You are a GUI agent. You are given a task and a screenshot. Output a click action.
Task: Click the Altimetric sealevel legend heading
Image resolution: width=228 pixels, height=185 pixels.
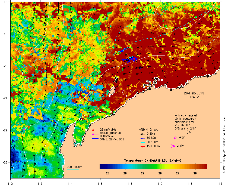186,115
